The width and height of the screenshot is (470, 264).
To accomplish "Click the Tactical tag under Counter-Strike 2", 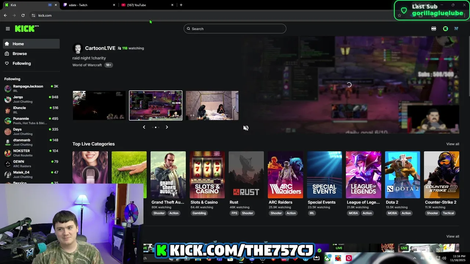I will pos(448,213).
